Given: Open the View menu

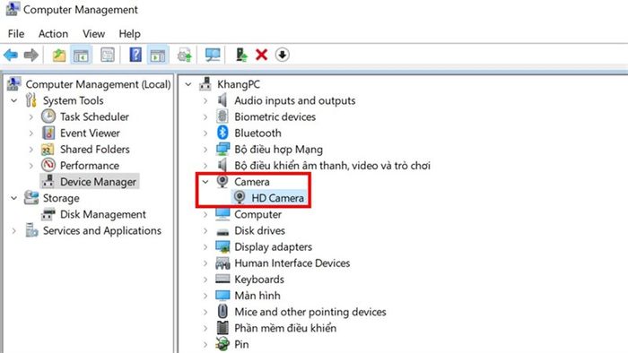Looking at the screenshot, I should 93,33.
